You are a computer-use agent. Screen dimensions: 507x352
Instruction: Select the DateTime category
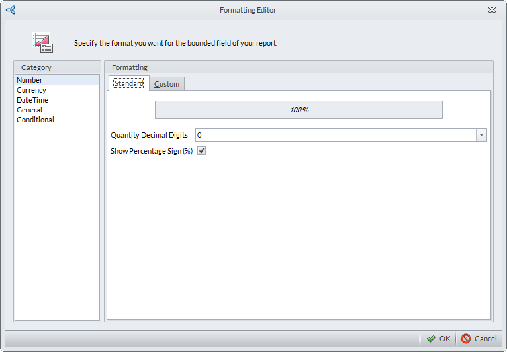tap(32, 100)
